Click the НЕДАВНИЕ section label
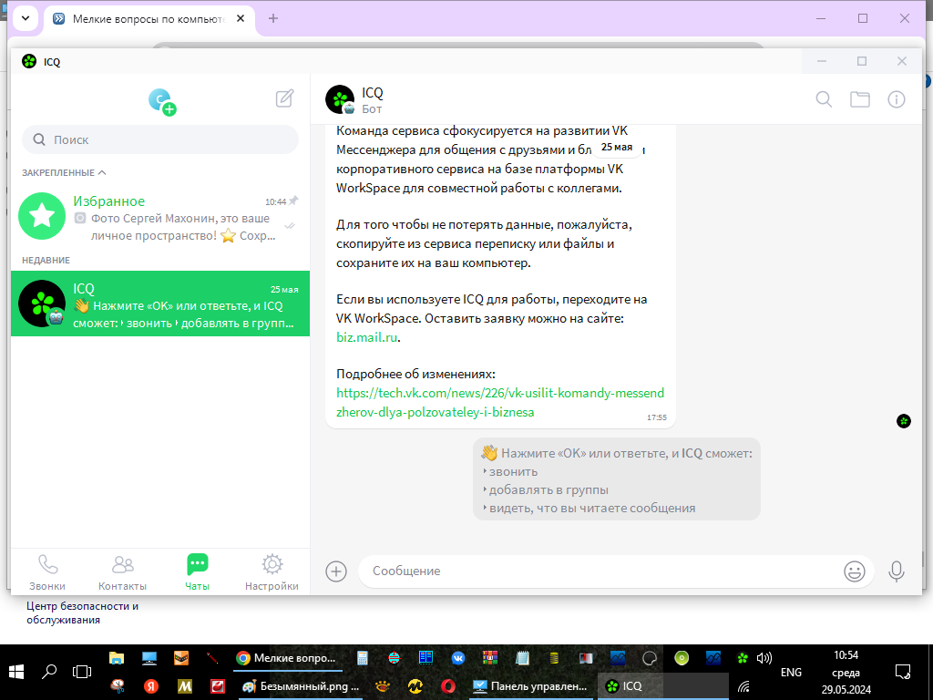The image size is (933, 700). click(46, 260)
